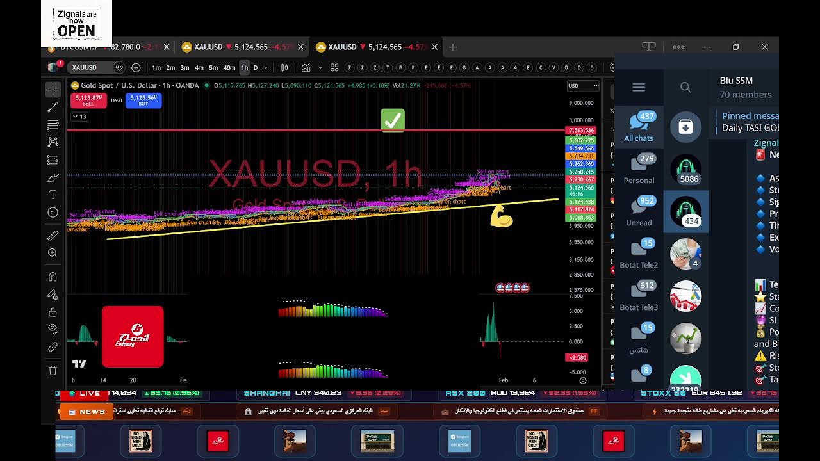Image resolution: width=820 pixels, height=461 pixels.
Task: Close the BTCUSDT tab
Action: 167,47
